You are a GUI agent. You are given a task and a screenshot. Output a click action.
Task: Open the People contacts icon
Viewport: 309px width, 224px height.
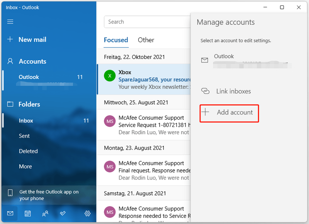point(45,213)
